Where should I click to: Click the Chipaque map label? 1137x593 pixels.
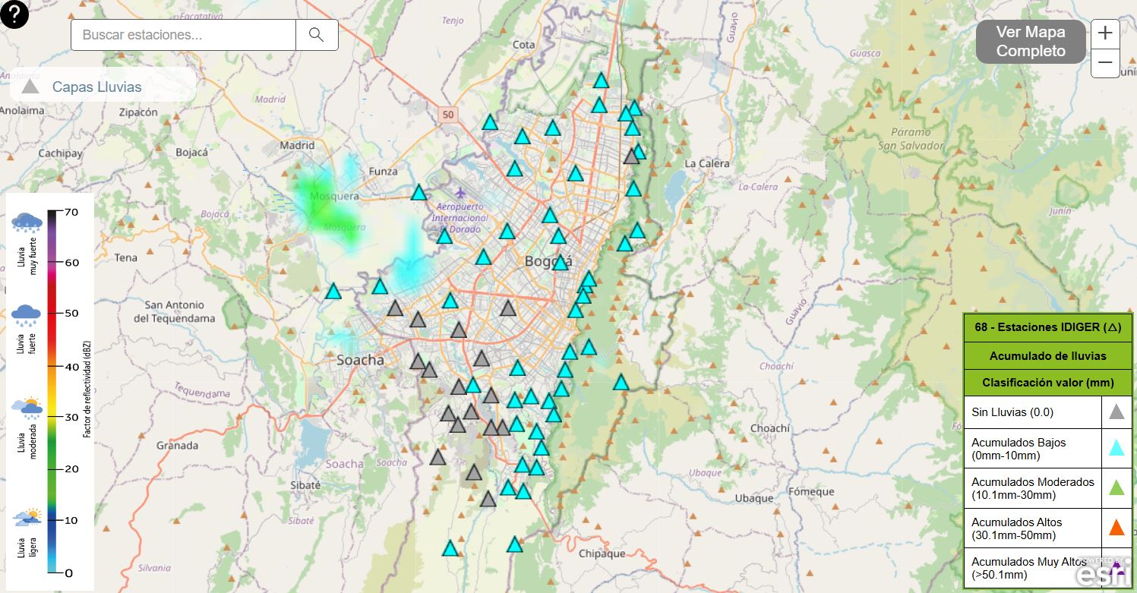point(602,554)
